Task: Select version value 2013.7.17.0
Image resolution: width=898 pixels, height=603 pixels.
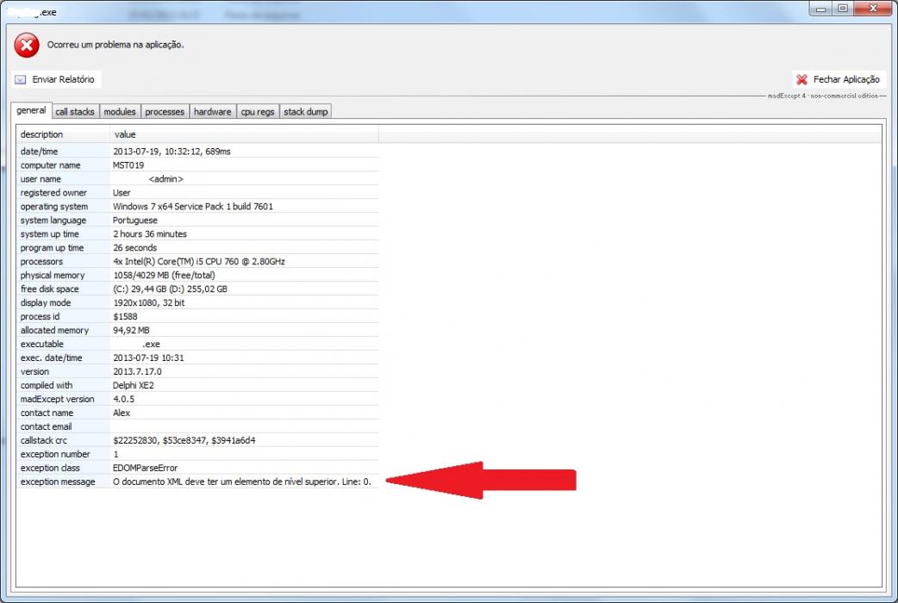Action: pos(137,371)
